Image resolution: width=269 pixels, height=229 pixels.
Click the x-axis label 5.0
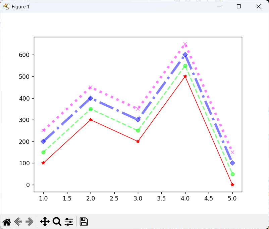tap(232, 198)
